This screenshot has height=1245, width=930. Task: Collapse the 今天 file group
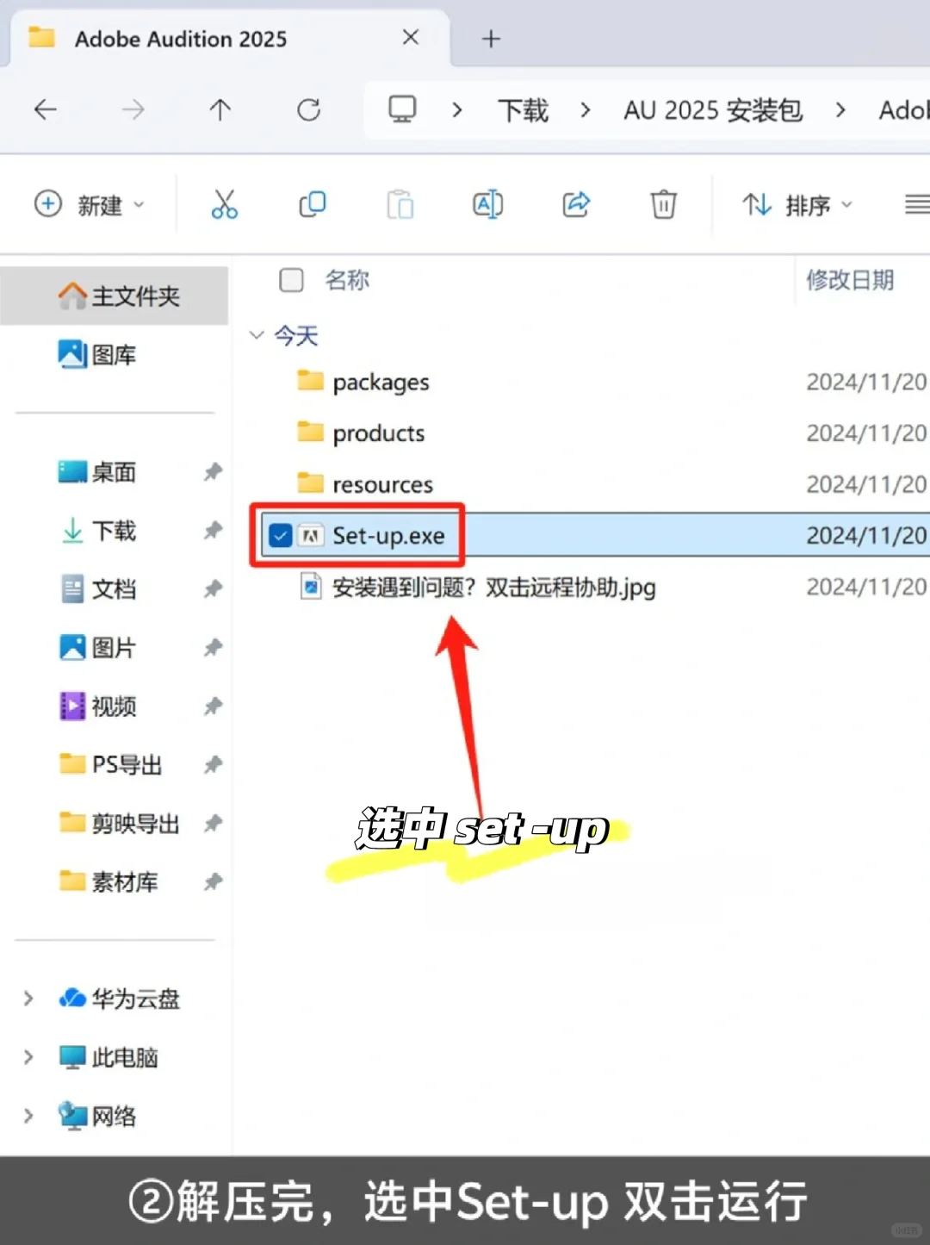pos(256,336)
